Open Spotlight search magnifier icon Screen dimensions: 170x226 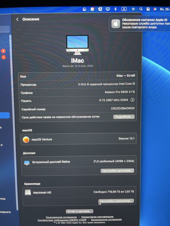tap(141, 9)
